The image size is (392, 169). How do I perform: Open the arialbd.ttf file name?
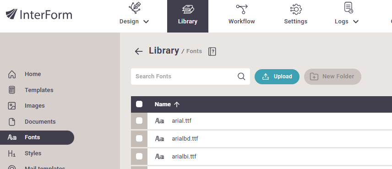(x=185, y=138)
